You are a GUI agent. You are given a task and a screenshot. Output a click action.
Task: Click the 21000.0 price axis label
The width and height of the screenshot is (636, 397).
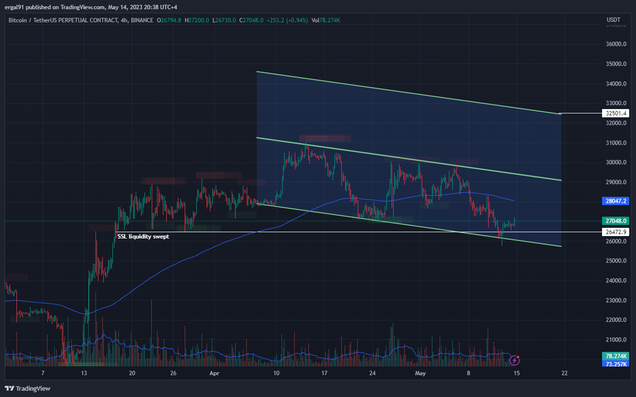tap(615, 340)
